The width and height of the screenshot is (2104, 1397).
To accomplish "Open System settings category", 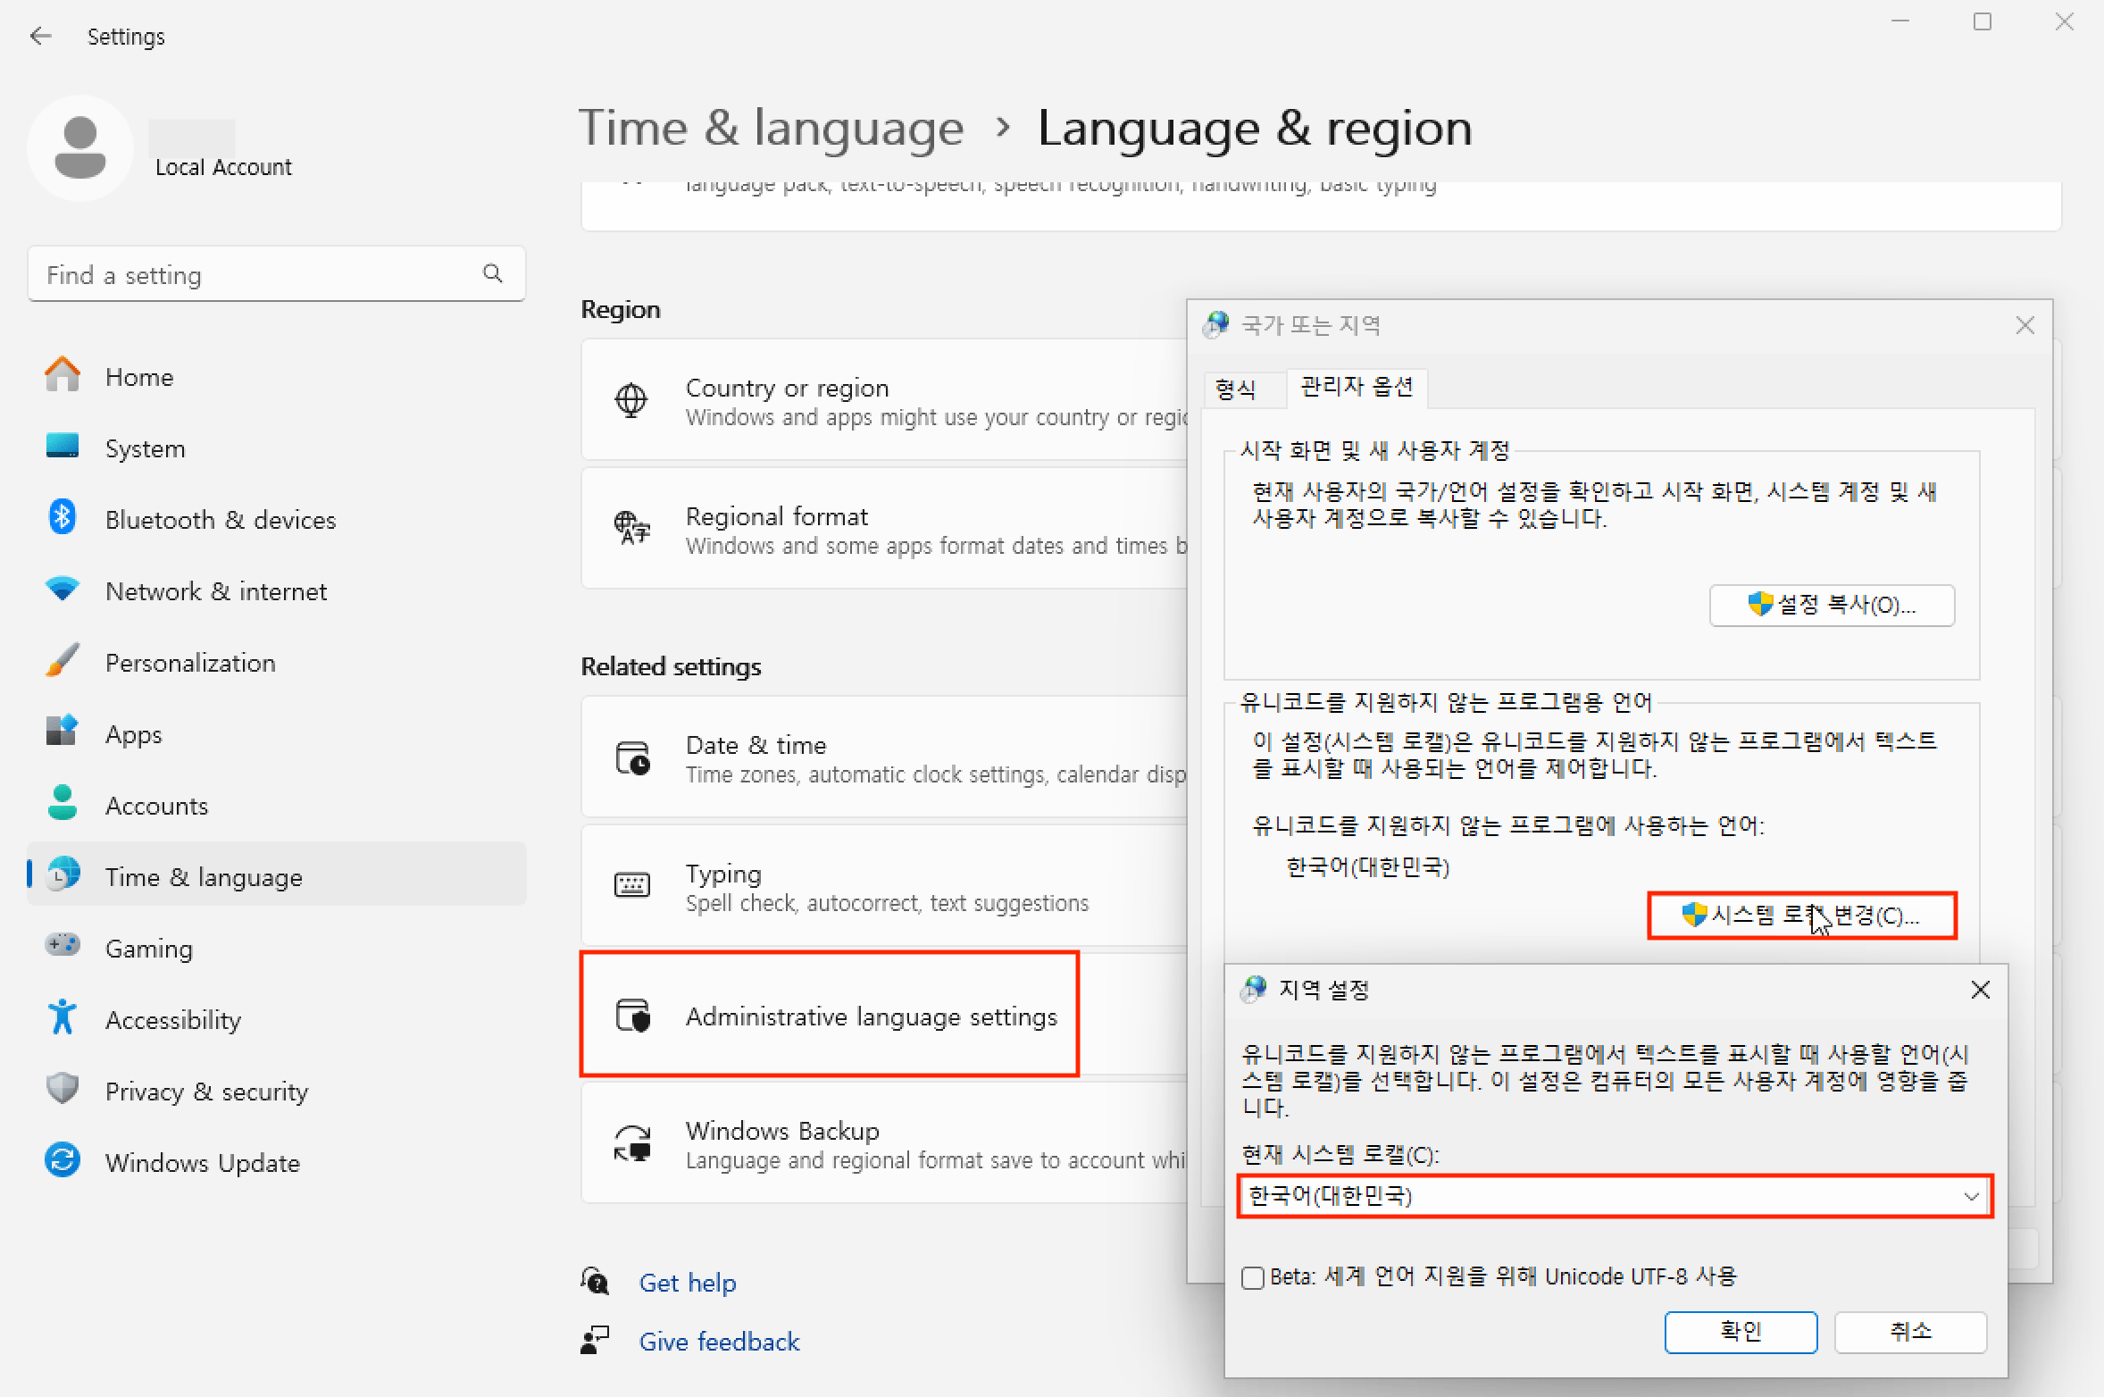I will coord(277,448).
